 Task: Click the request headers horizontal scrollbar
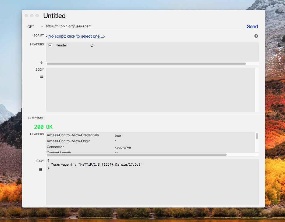[146, 64]
